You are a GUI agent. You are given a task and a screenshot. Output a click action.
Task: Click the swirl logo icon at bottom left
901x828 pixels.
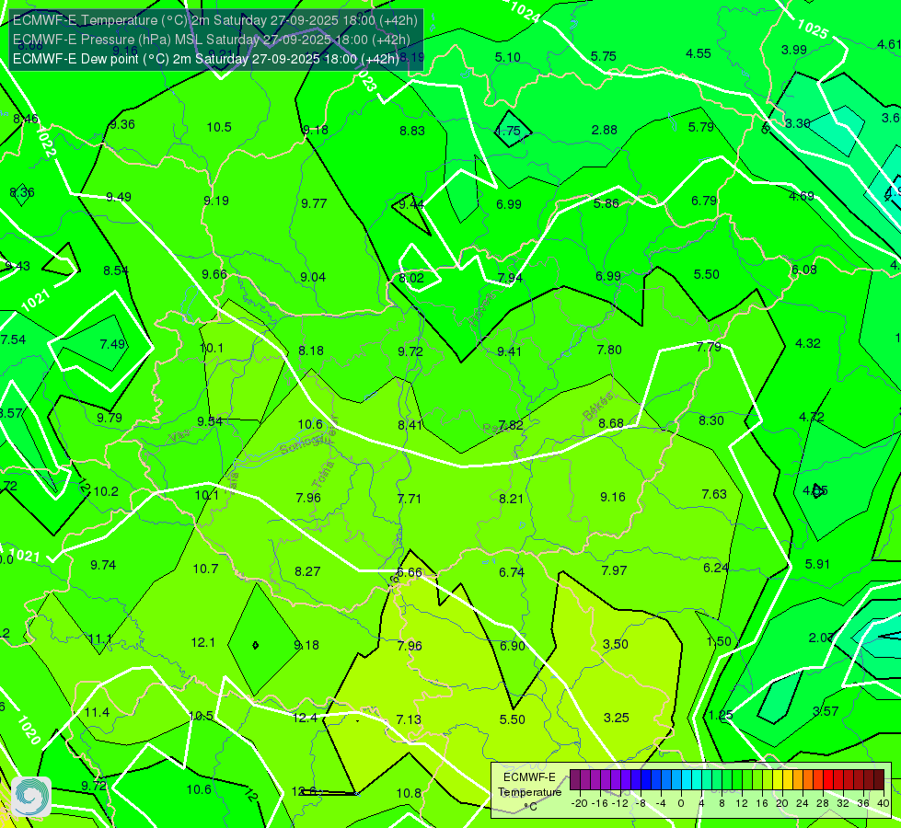point(31,796)
